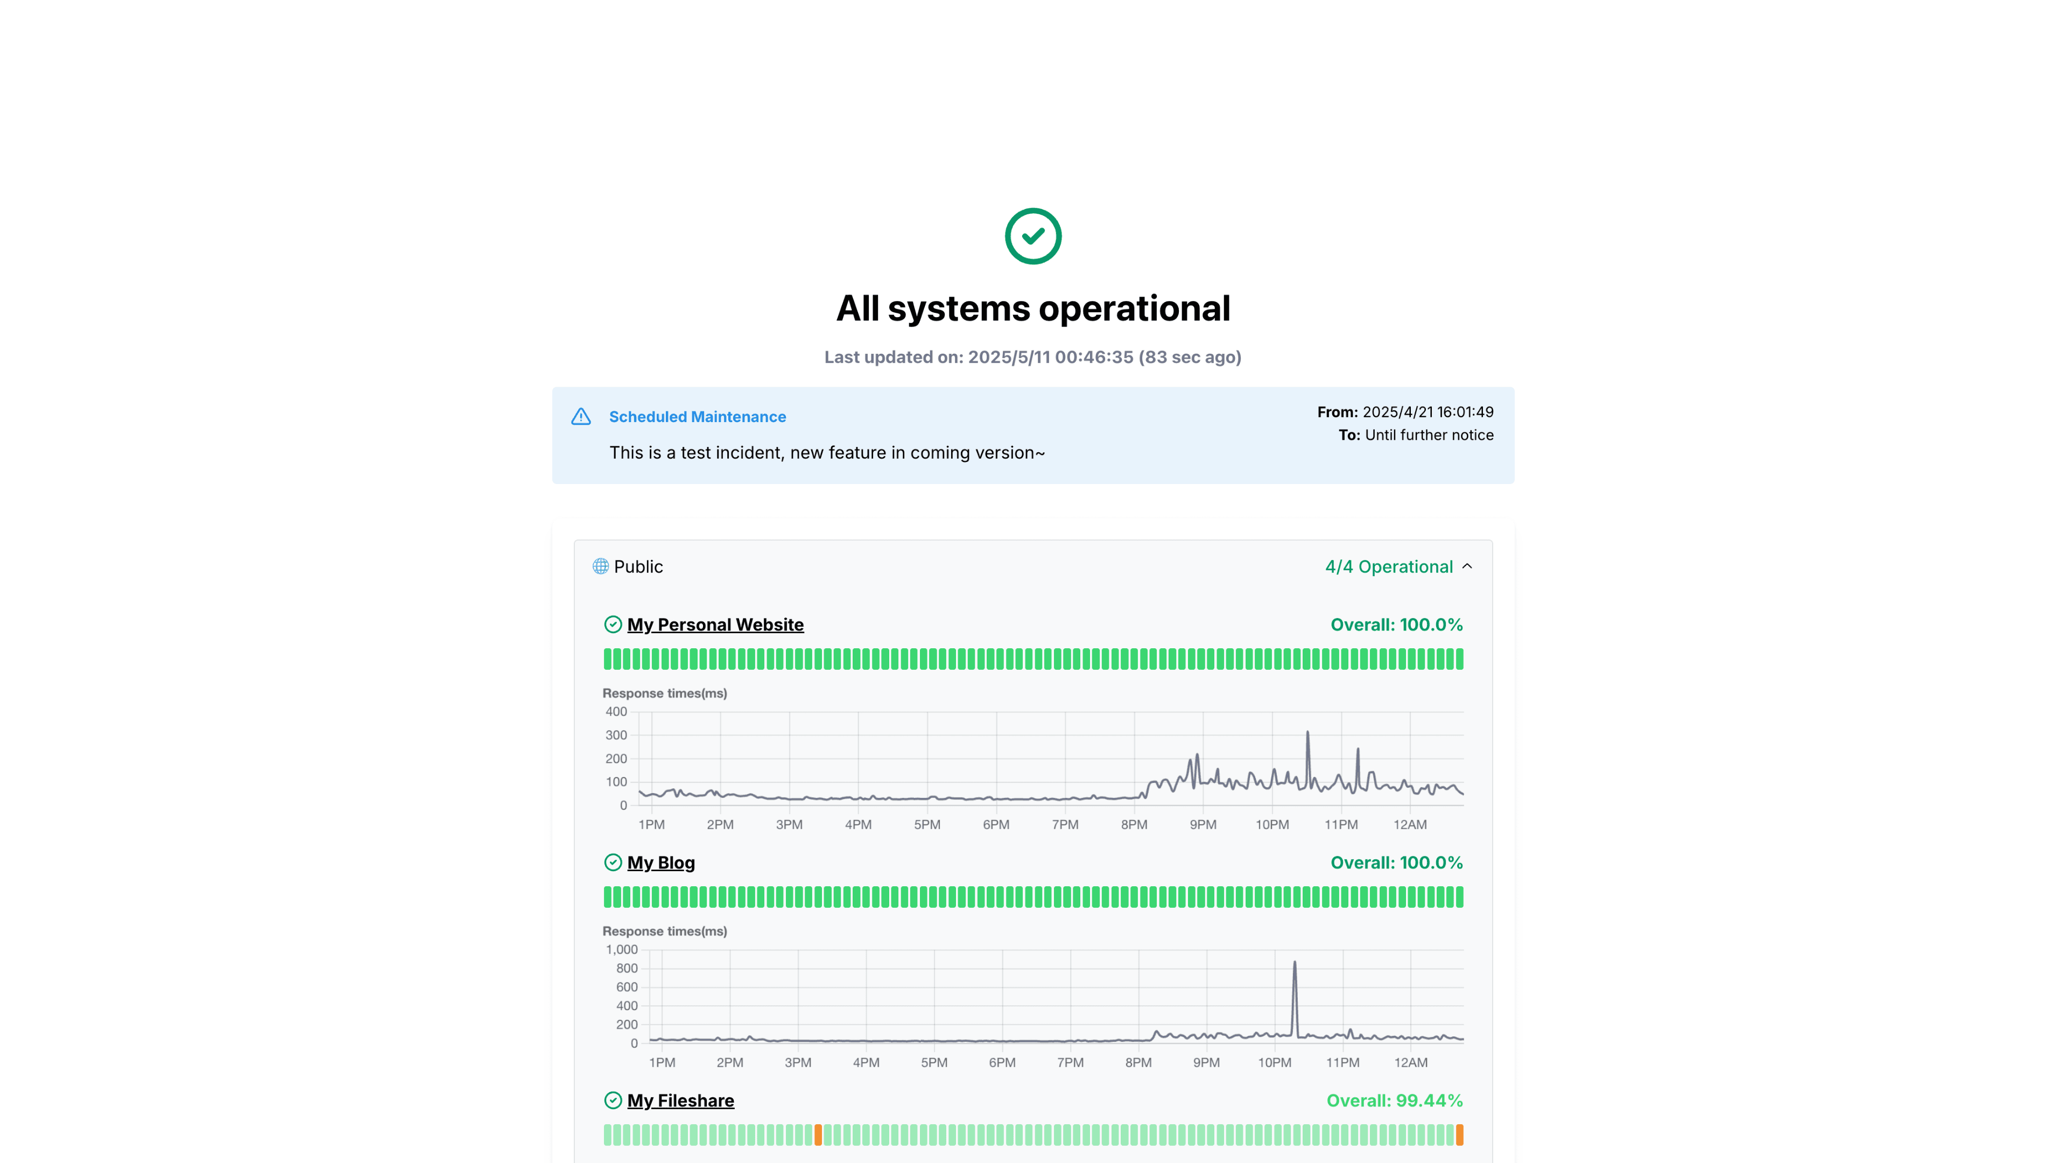Screen dimensions: 2067x1163
Task: Click the globe icon beside Public
Action: (600, 566)
